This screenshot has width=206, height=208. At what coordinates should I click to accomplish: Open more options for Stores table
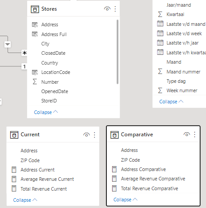pos(115,9)
